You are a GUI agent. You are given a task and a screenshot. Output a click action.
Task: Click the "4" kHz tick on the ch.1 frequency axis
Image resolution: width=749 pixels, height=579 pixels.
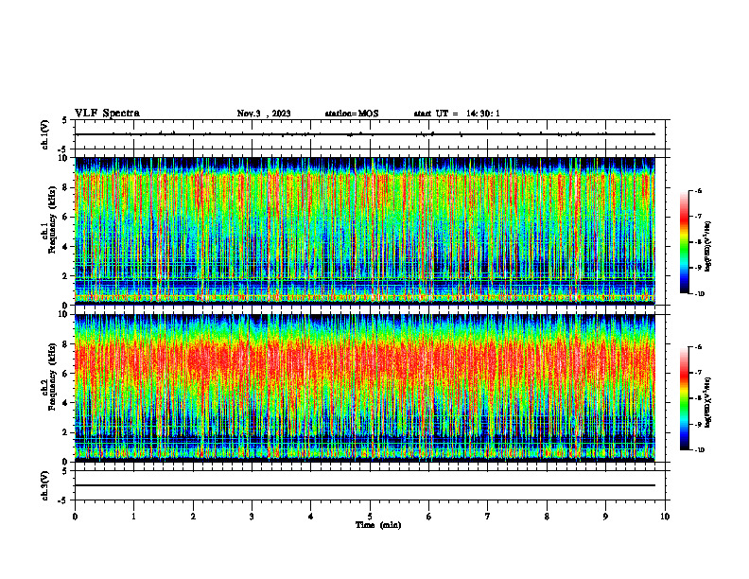click(x=66, y=247)
